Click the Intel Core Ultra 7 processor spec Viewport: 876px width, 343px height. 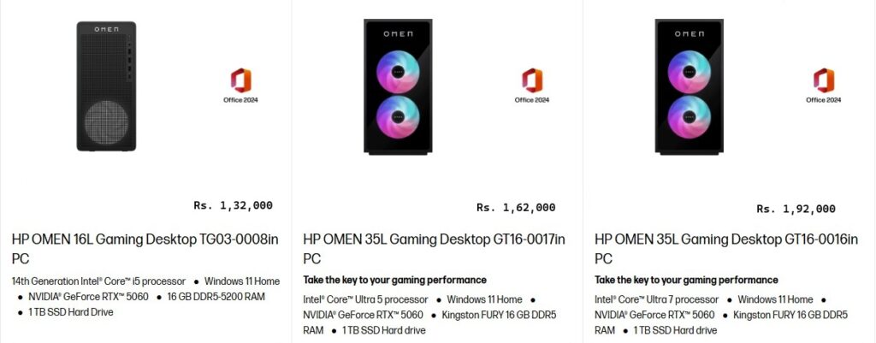[656, 299]
